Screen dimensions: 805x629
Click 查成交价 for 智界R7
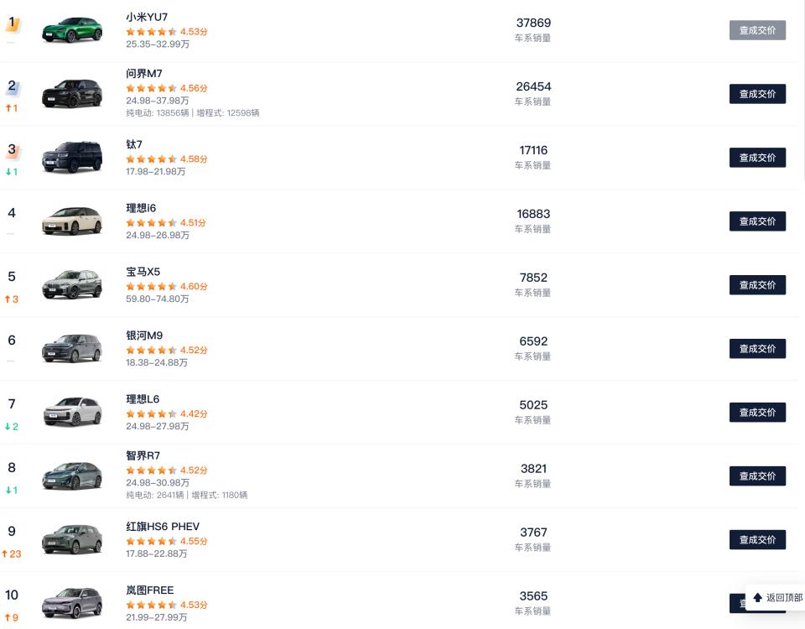click(757, 476)
